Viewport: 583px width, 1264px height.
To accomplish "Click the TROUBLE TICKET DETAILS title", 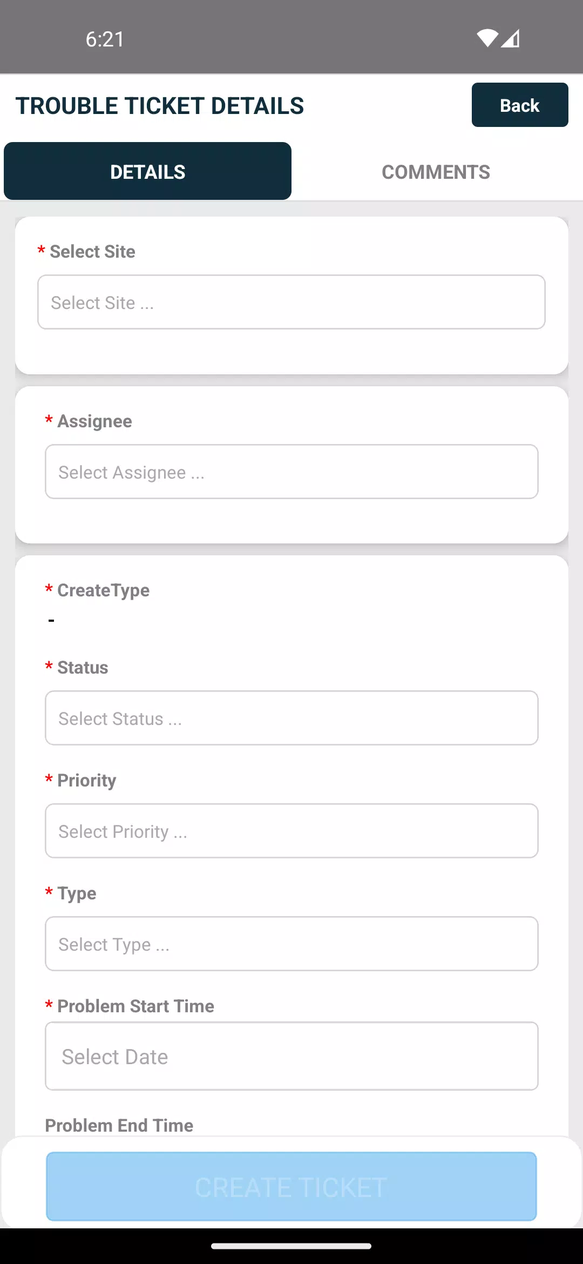I will (160, 106).
